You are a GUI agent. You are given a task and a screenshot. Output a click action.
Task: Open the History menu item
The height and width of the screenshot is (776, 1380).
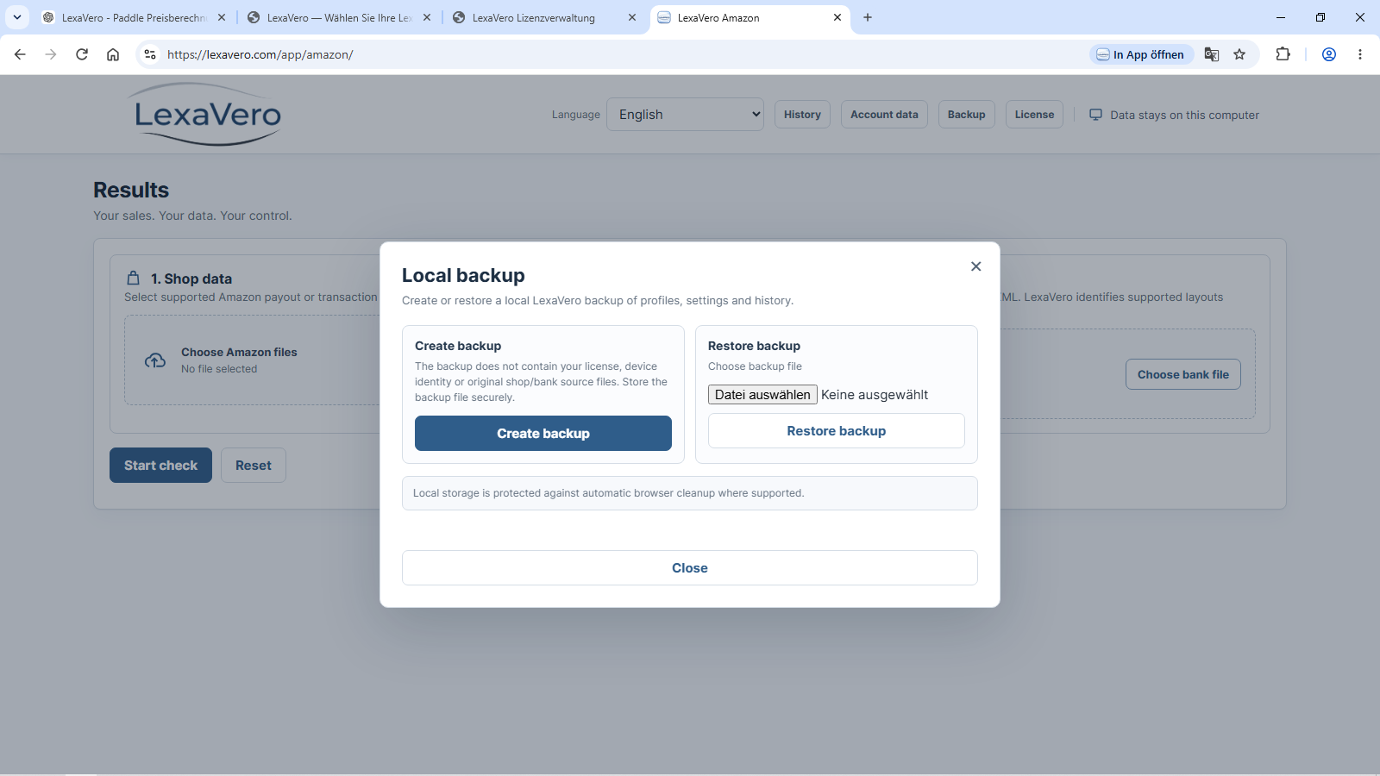802,115
